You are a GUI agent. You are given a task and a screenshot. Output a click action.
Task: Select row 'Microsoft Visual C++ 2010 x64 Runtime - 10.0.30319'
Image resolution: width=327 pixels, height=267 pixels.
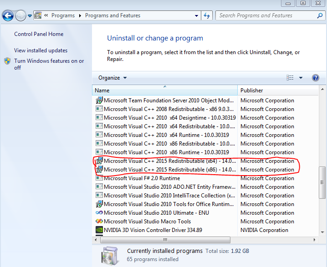[x=205, y=135]
